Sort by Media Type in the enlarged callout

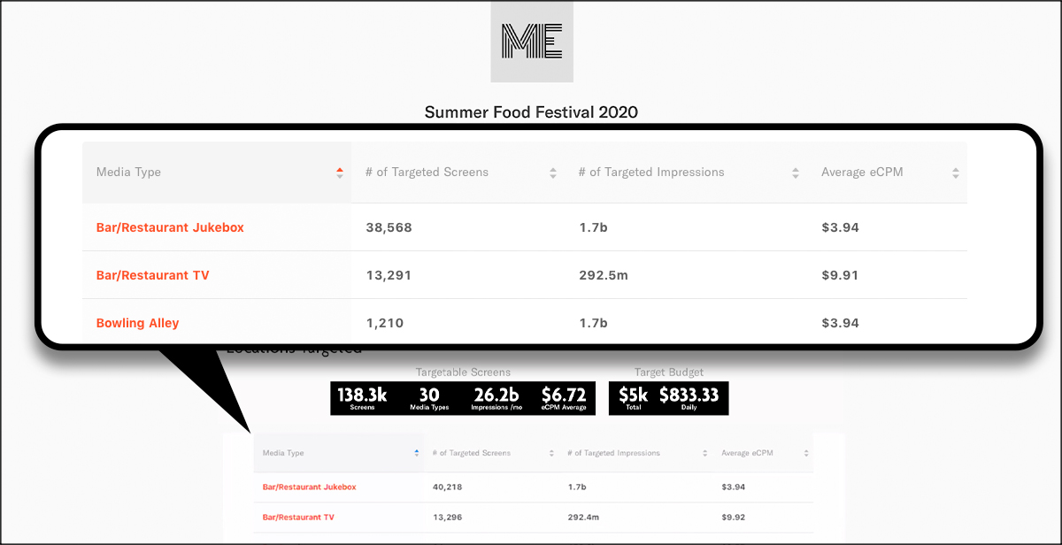(x=340, y=173)
